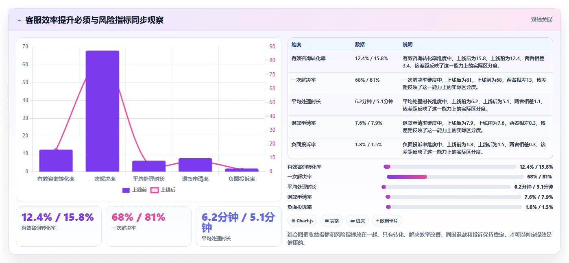Click the 退款申请率 progress bar

point(453,197)
